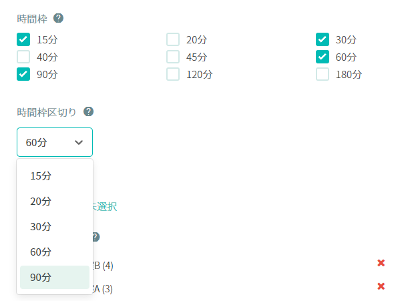Enable the 20分 time slot checkbox
The height and width of the screenshot is (301, 412).
click(x=173, y=39)
